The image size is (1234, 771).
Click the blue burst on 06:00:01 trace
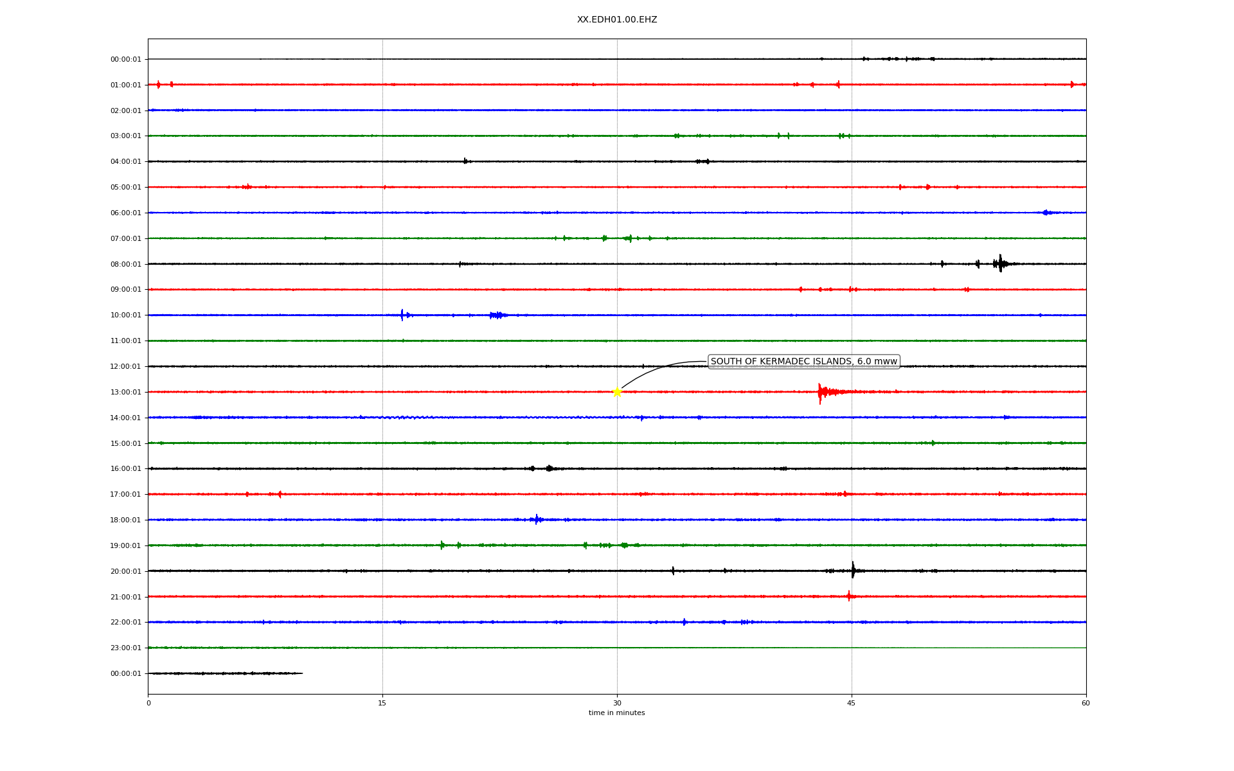click(1046, 213)
